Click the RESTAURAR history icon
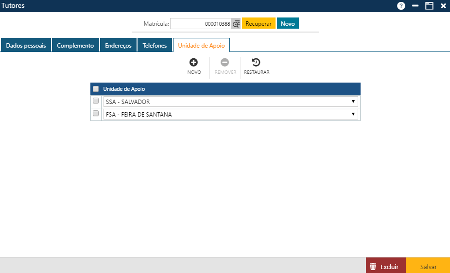This screenshot has width=450, height=273. tap(256, 62)
